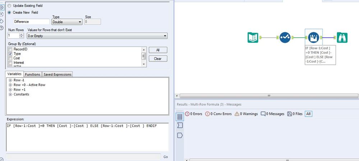Check the Interest group-by box
The image size is (359, 161).
click(10, 63)
